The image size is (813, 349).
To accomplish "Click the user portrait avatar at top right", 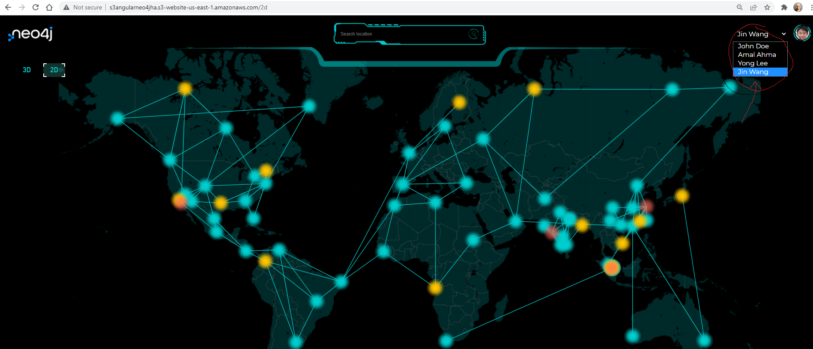I will pyautogui.click(x=802, y=33).
